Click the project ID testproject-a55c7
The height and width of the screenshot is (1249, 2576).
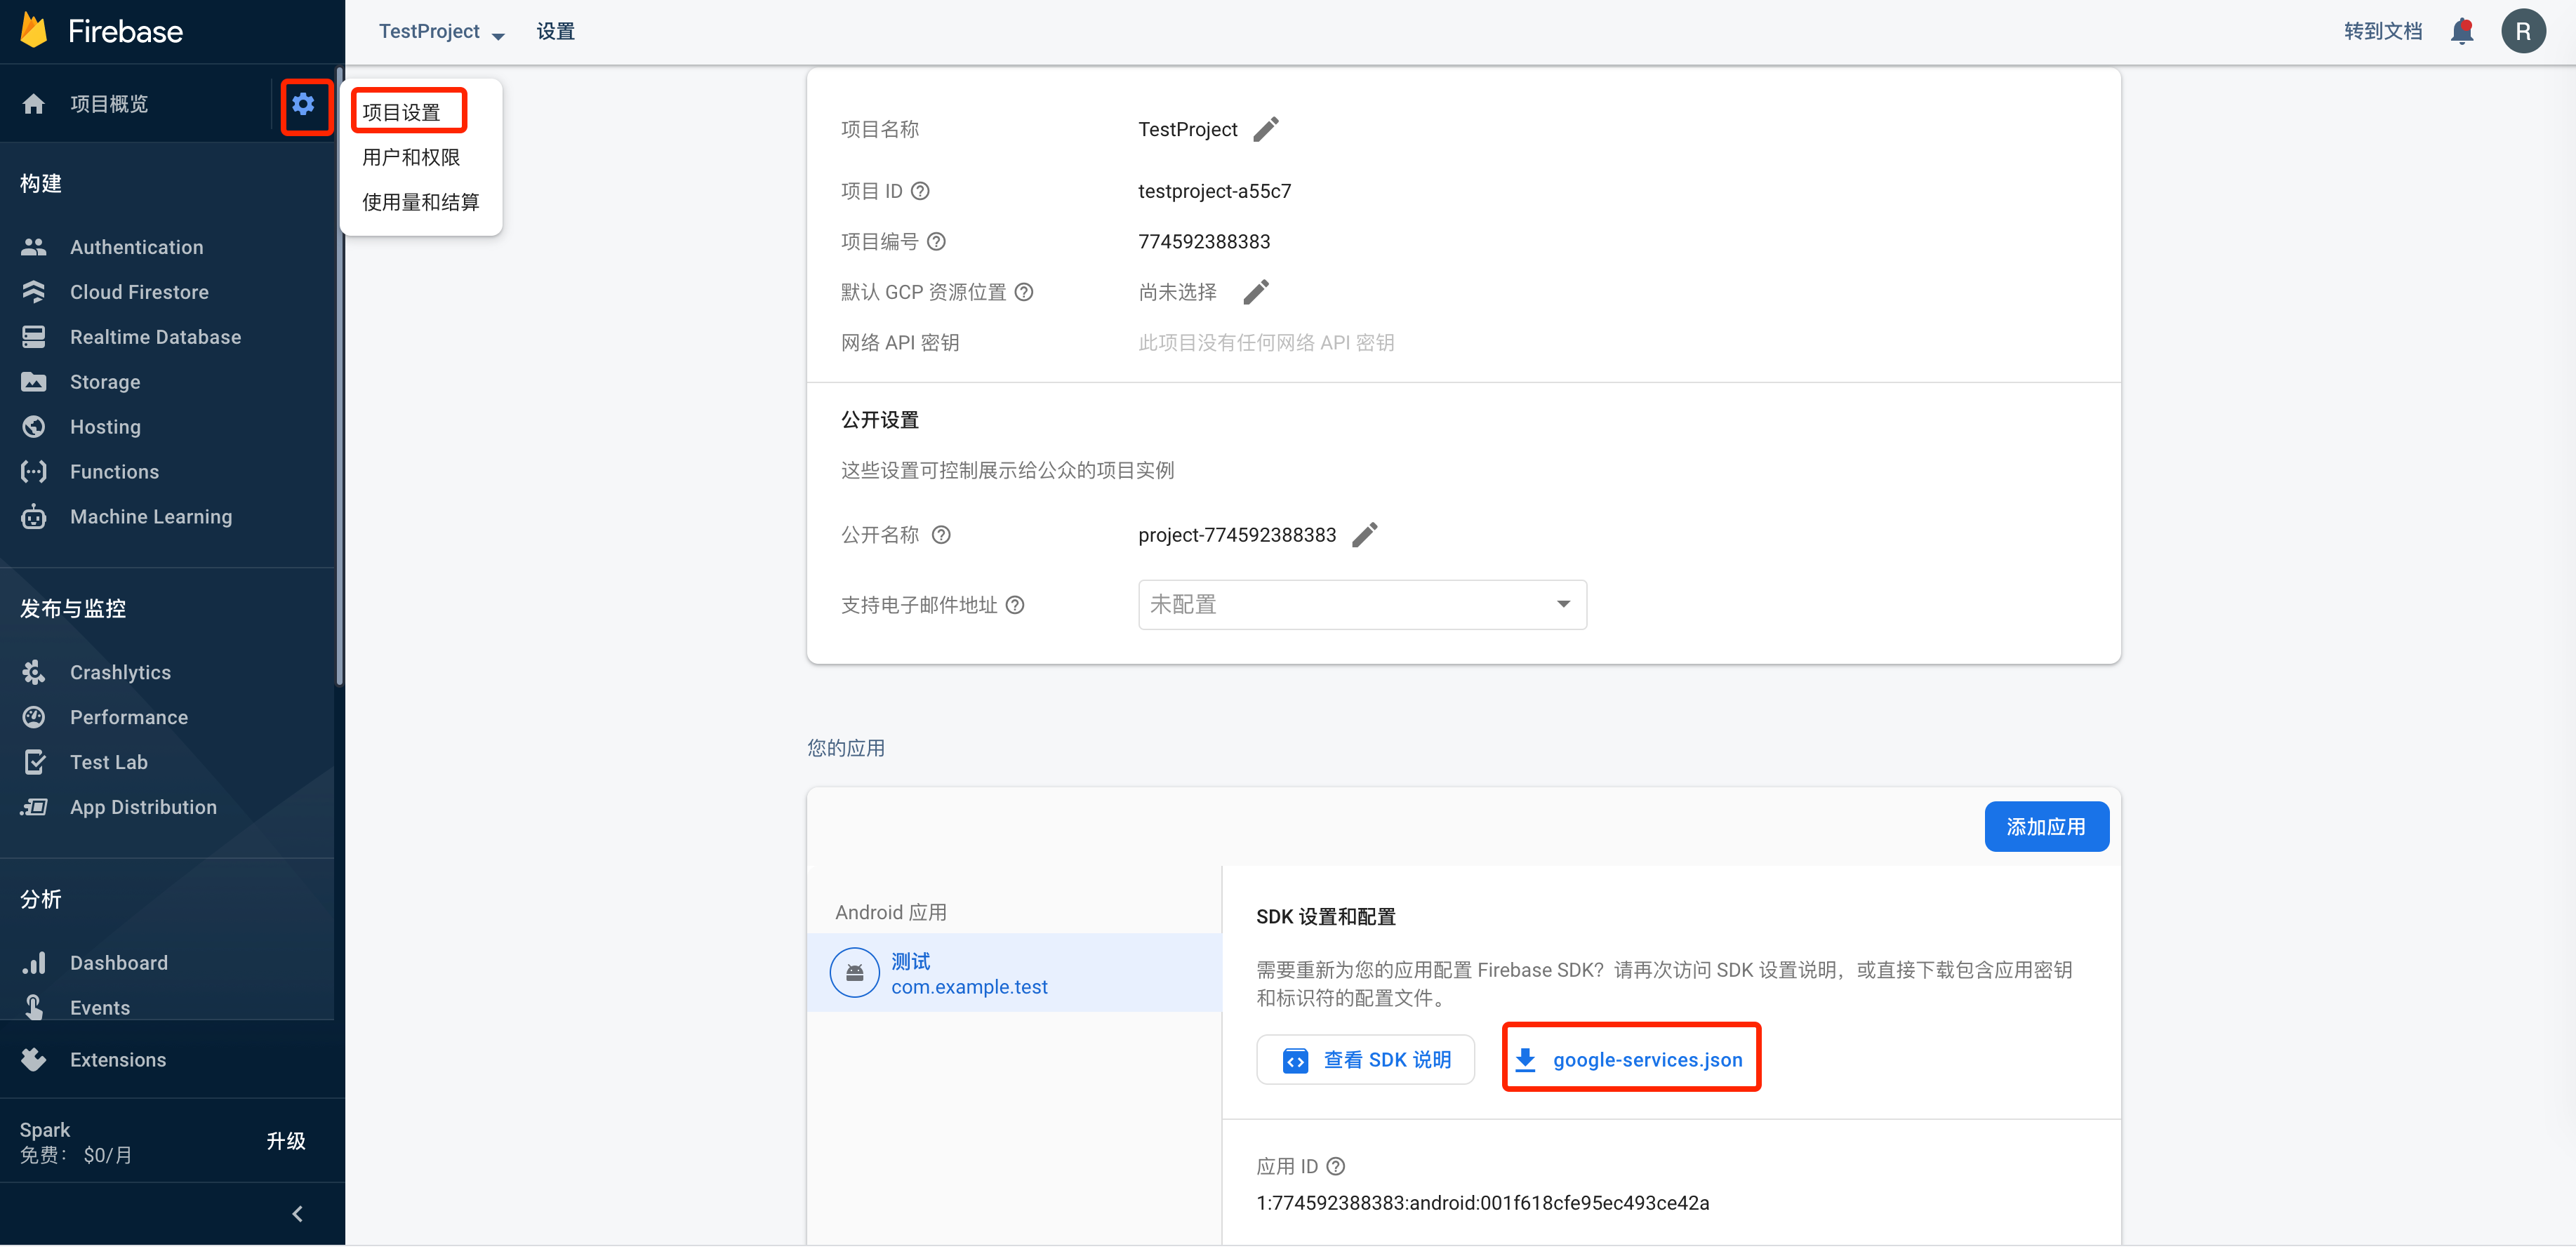[x=1215, y=191]
